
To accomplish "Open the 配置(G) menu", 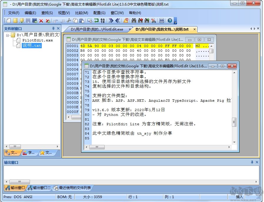I will [x=99, y=13].
